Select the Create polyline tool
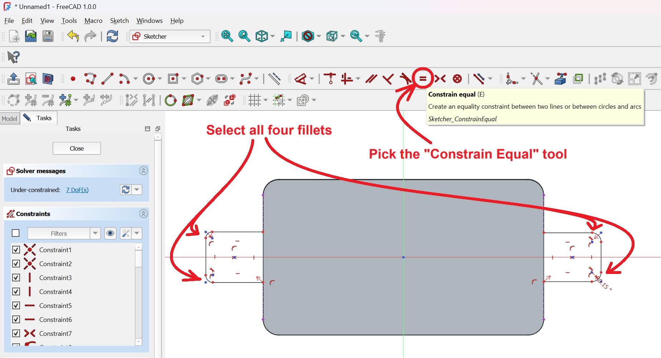The image size is (661, 358). click(90, 79)
